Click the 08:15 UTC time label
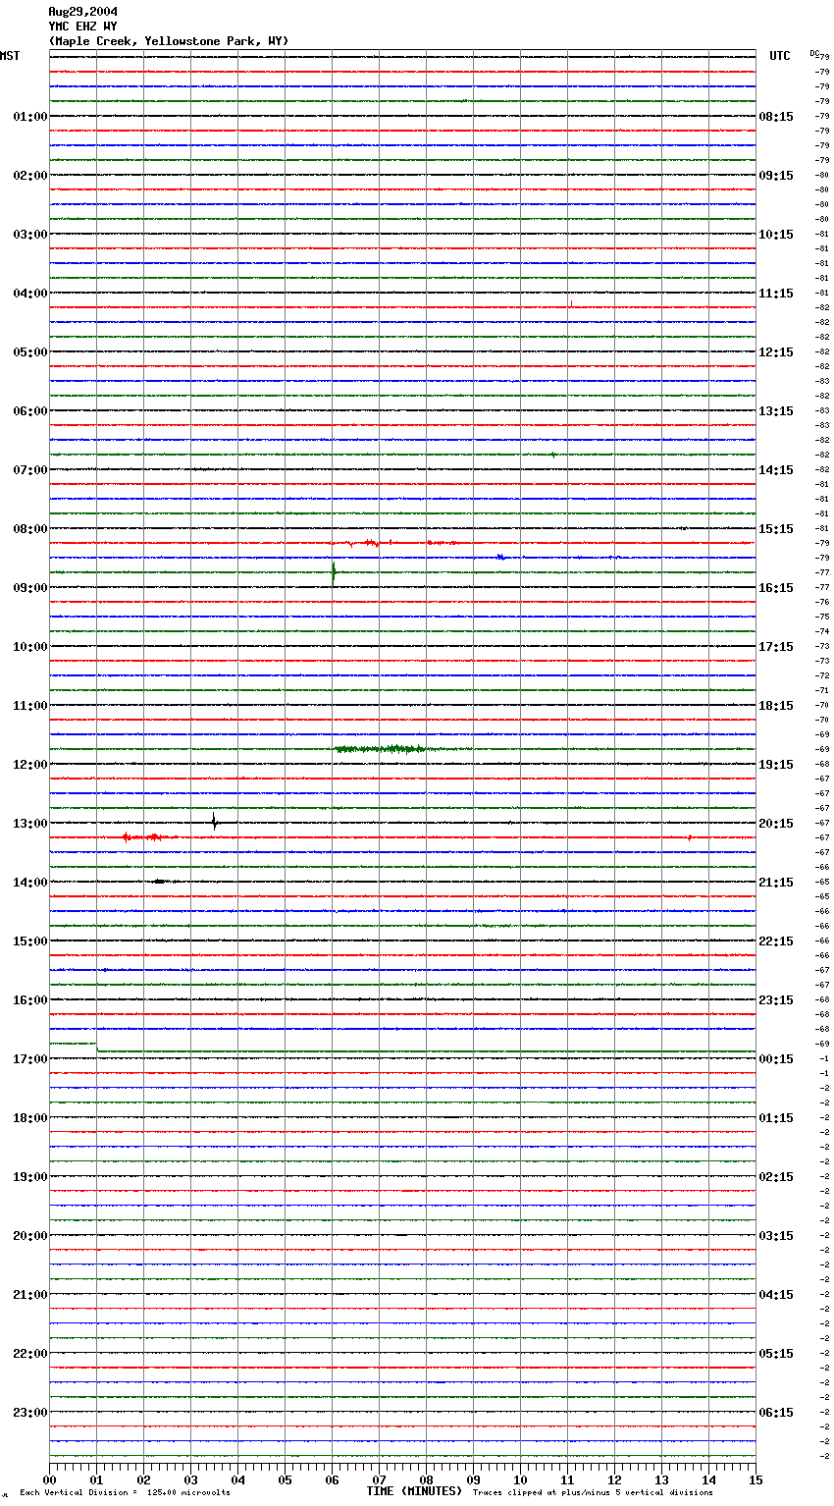The height and width of the screenshot is (1506, 834). [776, 117]
